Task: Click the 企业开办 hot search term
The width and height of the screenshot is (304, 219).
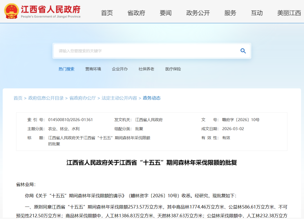Action: 120,69
